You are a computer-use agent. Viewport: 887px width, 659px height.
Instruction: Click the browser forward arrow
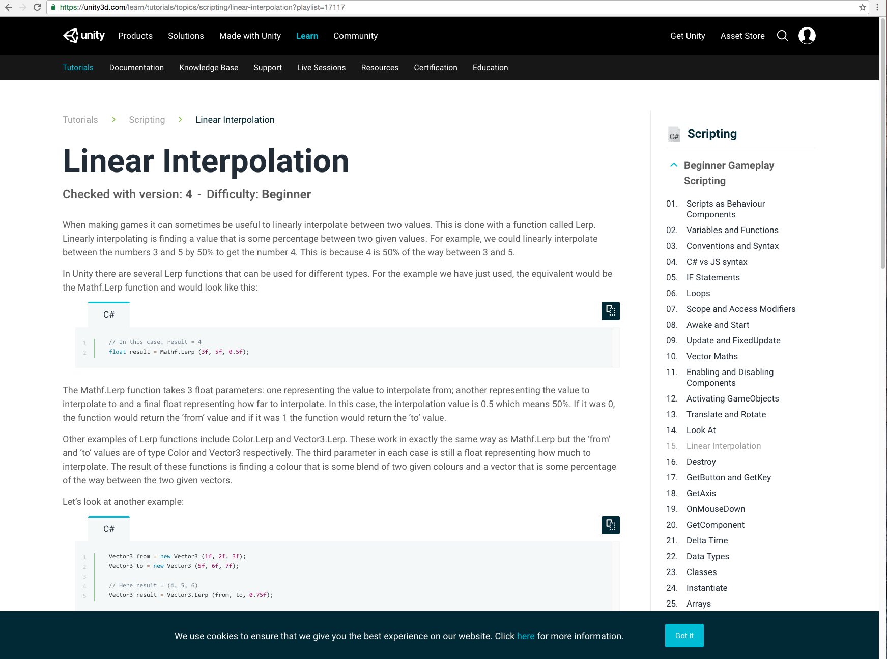point(23,7)
